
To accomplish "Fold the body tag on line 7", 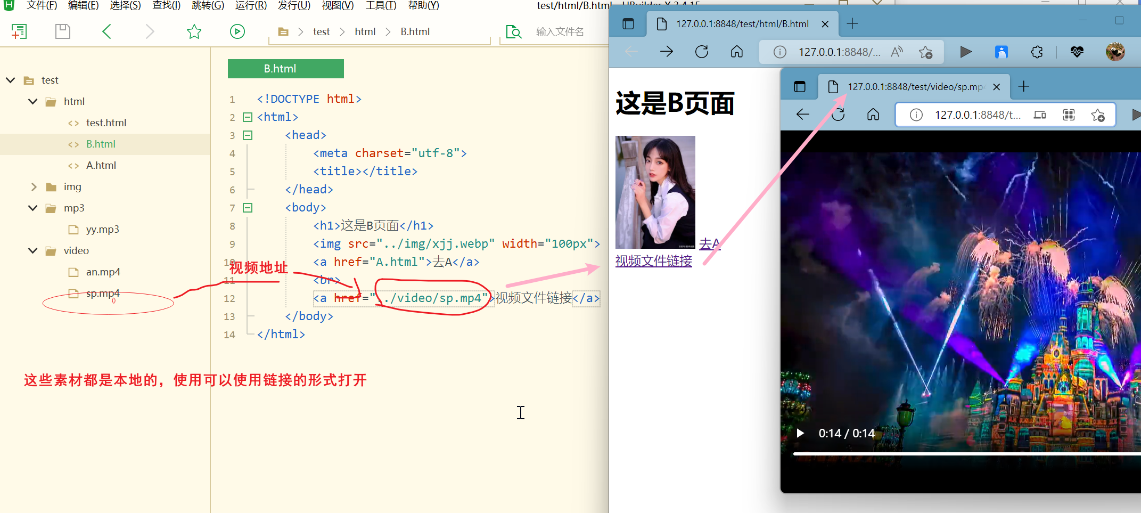I will coord(248,208).
